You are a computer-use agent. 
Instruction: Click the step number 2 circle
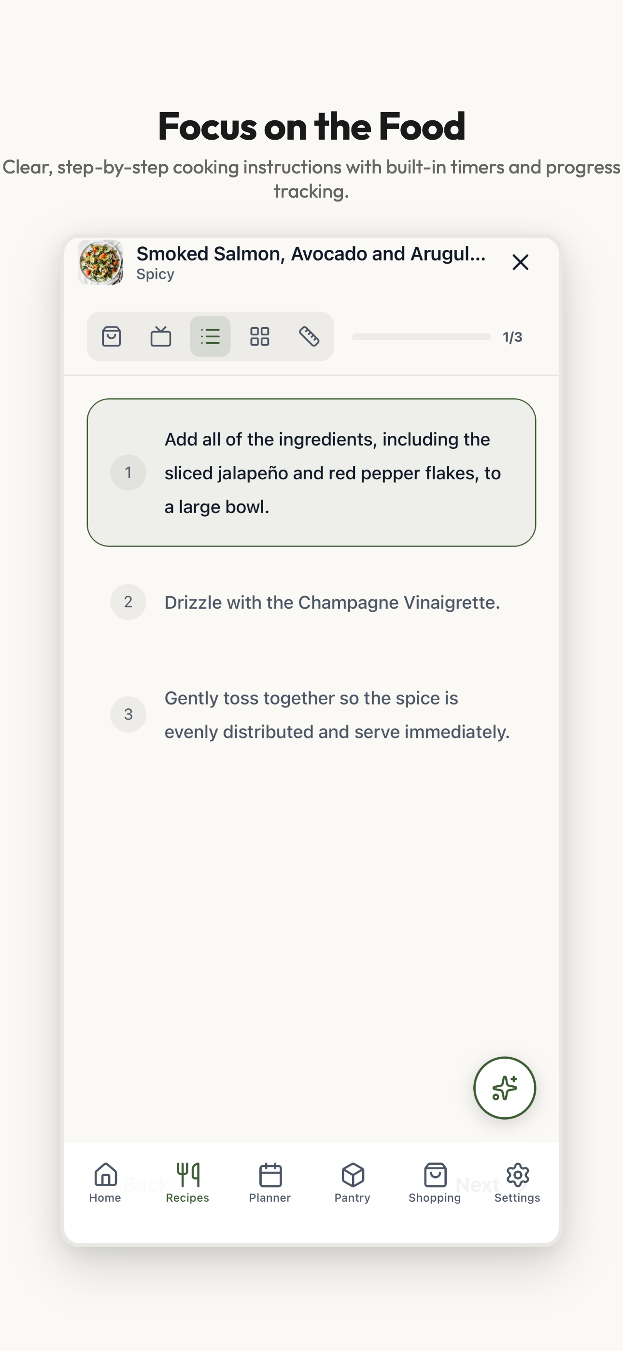pos(128,602)
